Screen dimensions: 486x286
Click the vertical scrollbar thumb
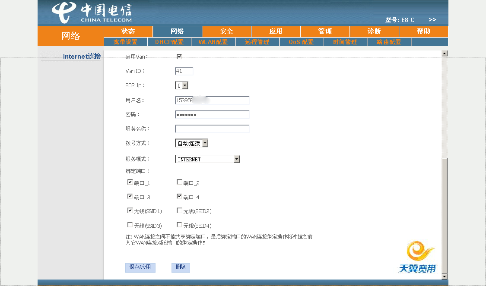(445, 216)
